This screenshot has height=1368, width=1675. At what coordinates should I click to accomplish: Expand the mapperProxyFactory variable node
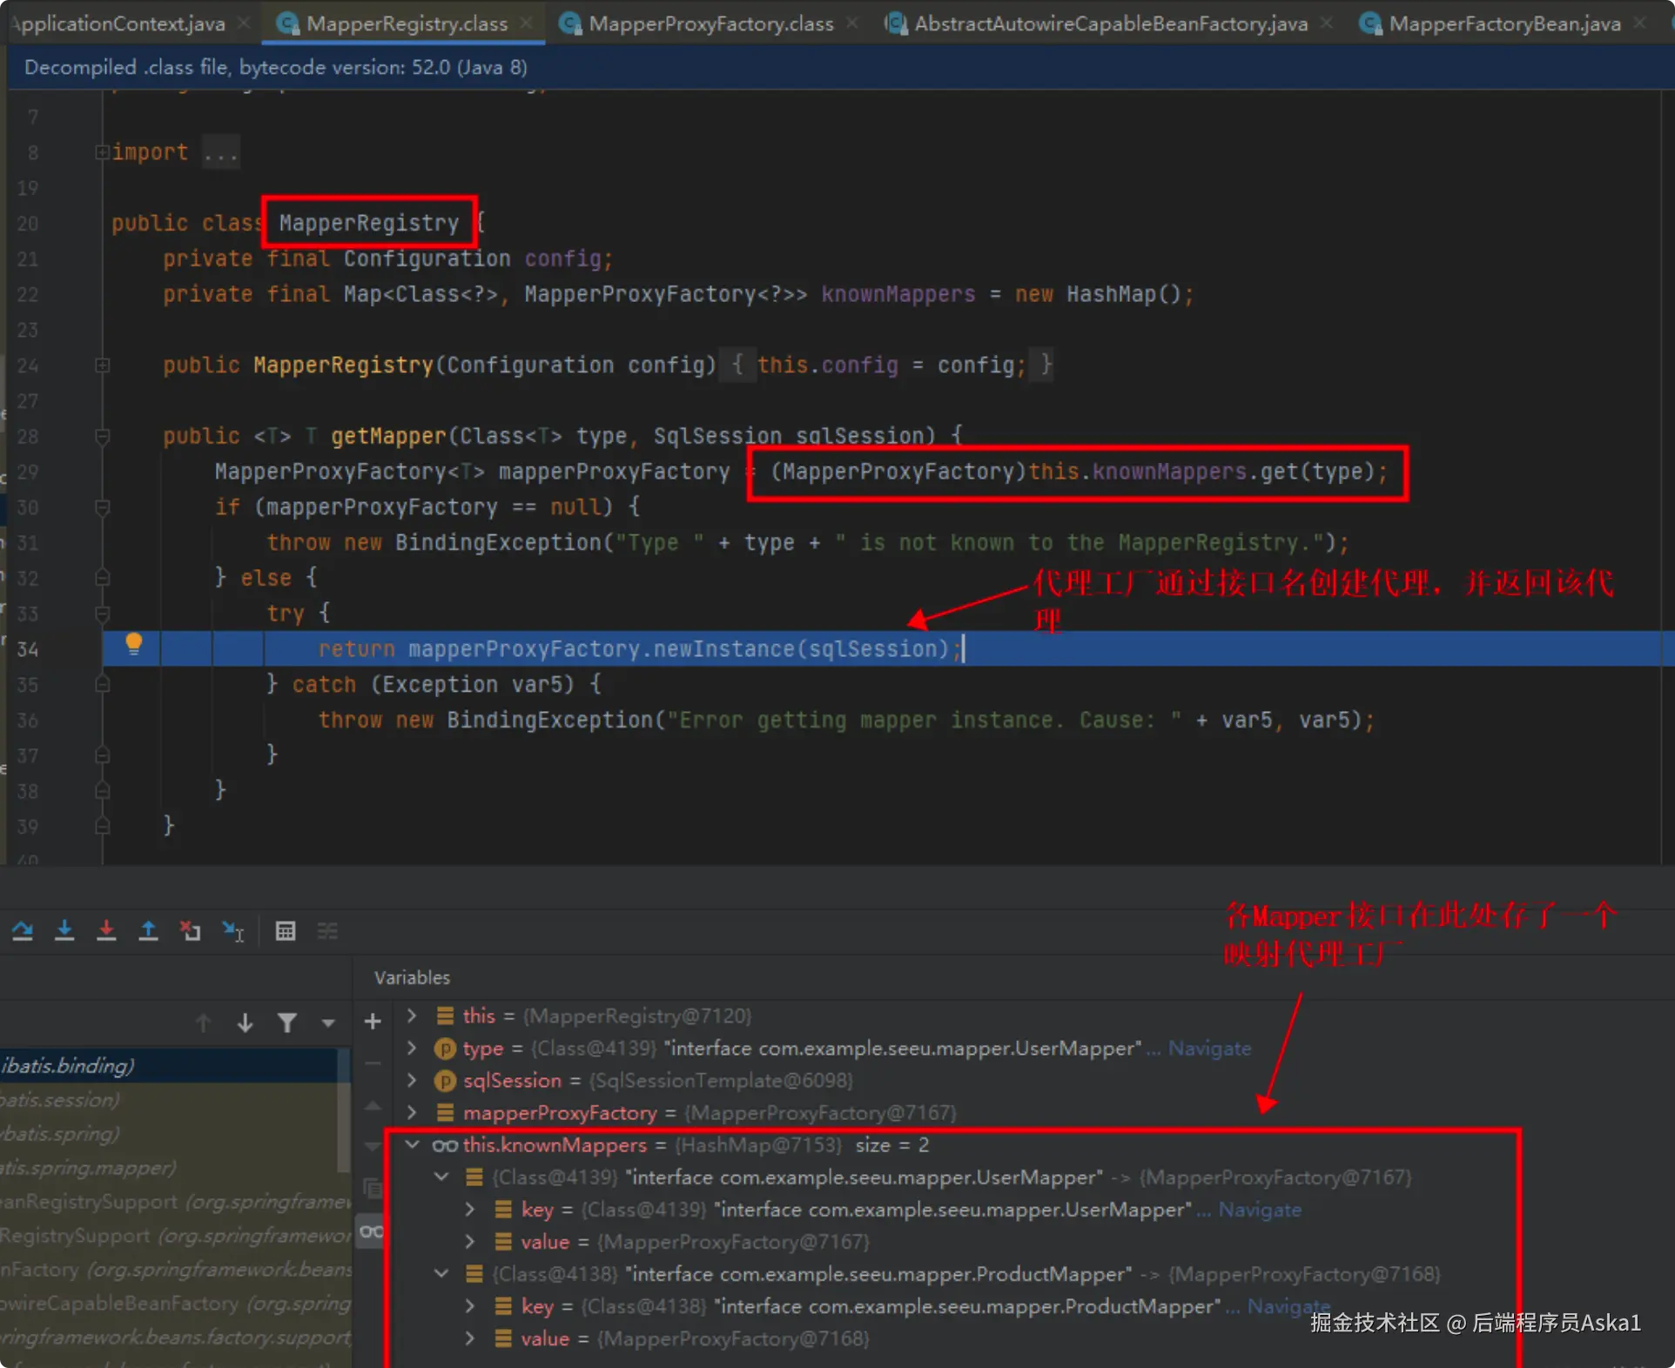pos(412,1112)
